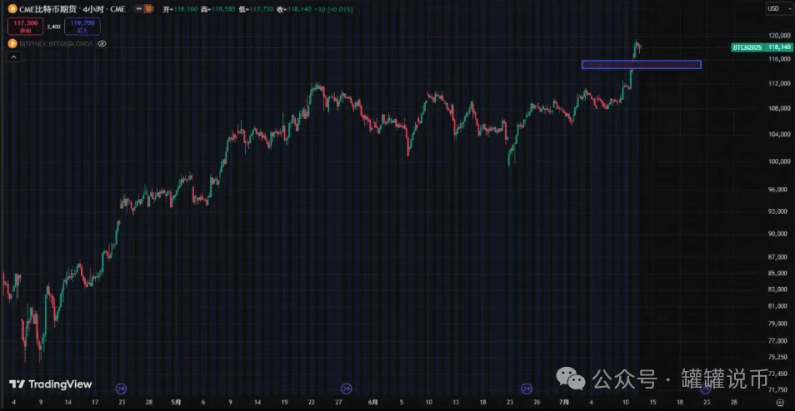Click the 19 date label on time axis
This screenshot has height=411, width=795.
click(x=284, y=403)
